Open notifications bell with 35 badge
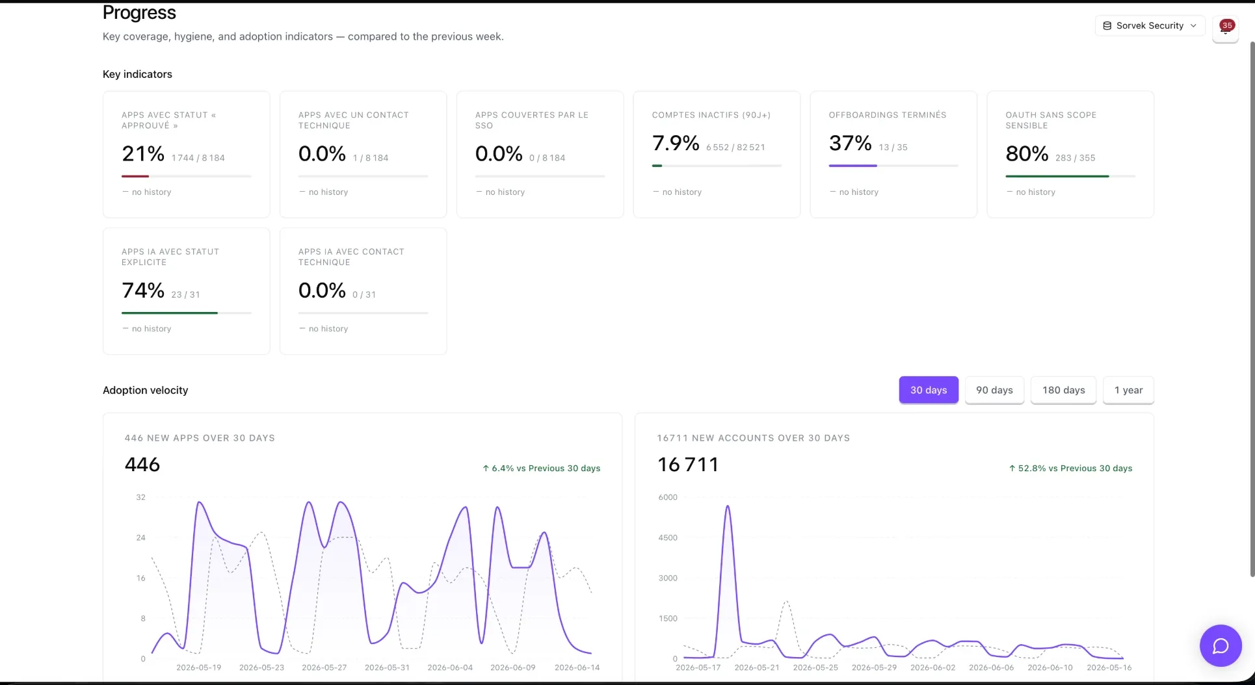This screenshot has height=685, width=1255. pos(1225,27)
